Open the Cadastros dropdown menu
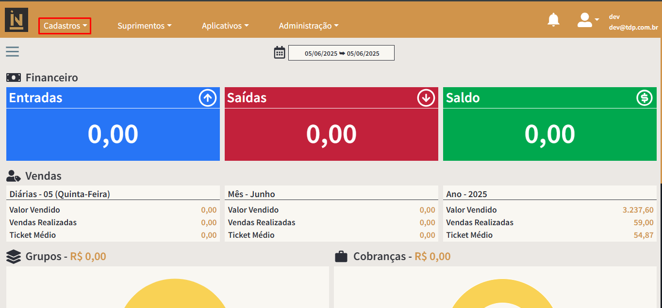Image resolution: width=662 pixels, height=308 pixels. coord(65,26)
